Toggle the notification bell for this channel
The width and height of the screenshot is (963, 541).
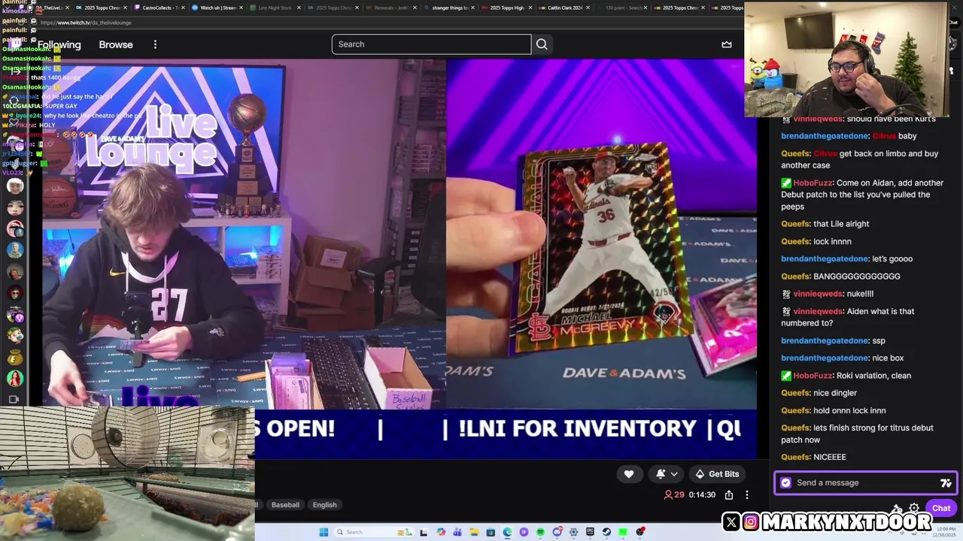[661, 474]
